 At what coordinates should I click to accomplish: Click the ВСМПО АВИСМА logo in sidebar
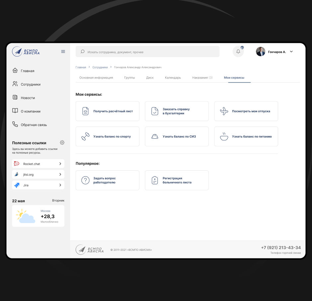click(26, 52)
